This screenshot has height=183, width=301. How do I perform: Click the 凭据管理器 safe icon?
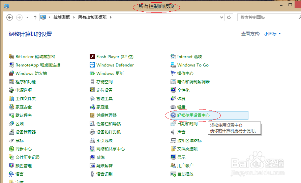92,115
